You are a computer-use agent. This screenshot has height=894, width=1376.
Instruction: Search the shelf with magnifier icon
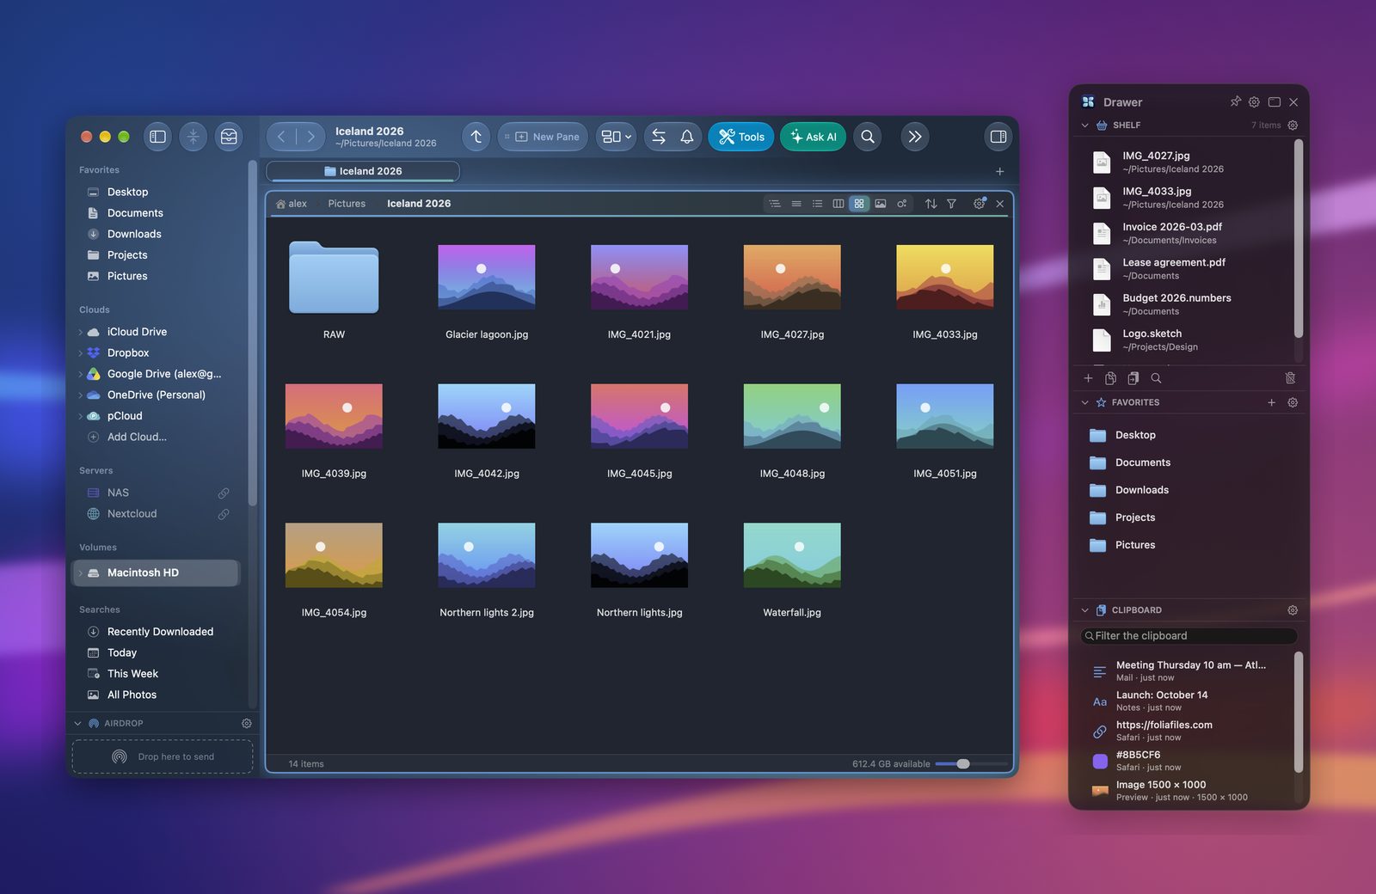tap(1156, 378)
